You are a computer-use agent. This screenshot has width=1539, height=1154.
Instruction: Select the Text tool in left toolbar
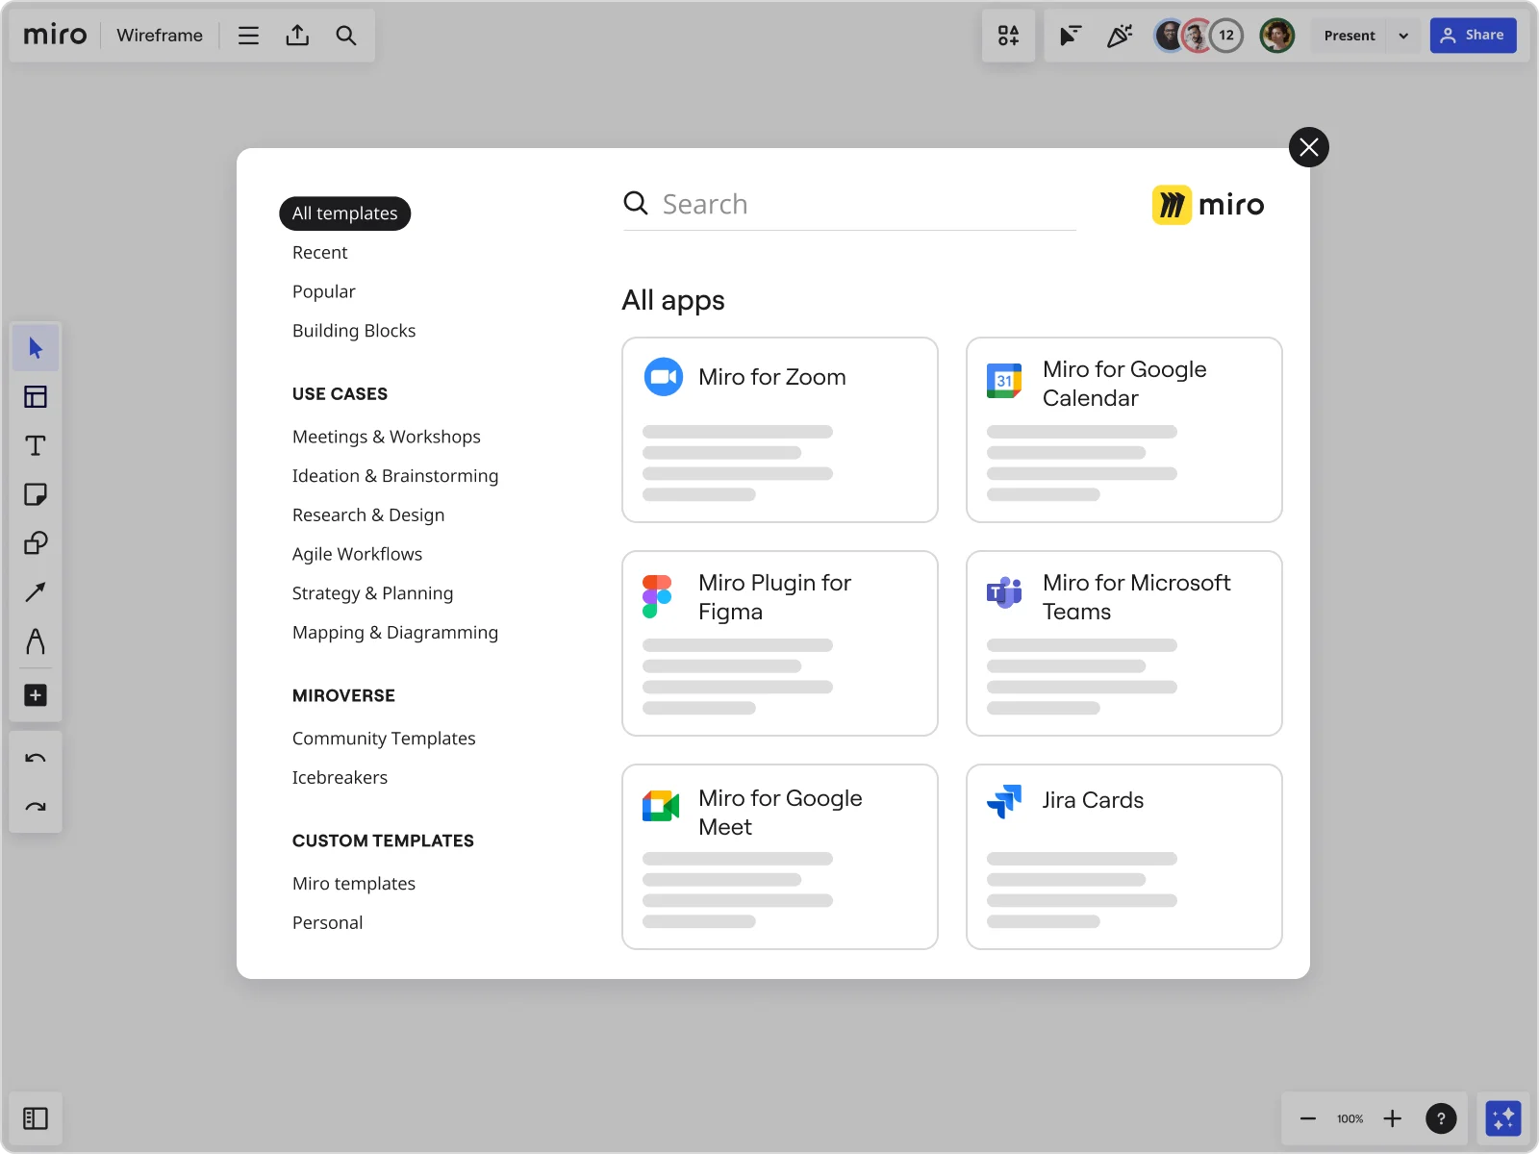coord(36,446)
